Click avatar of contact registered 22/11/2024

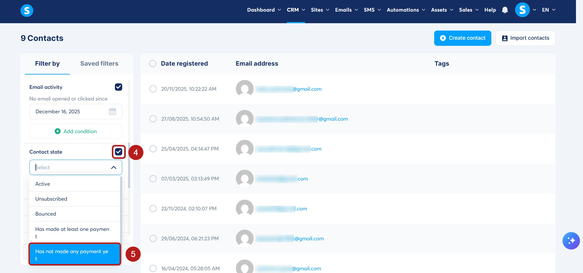(245, 209)
